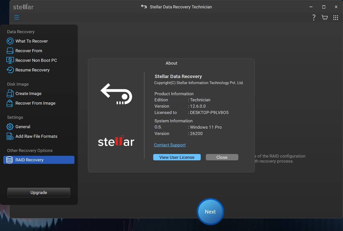Image resolution: width=343 pixels, height=231 pixels.
Task: Click the Settings section header
Action: pos(15,117)
